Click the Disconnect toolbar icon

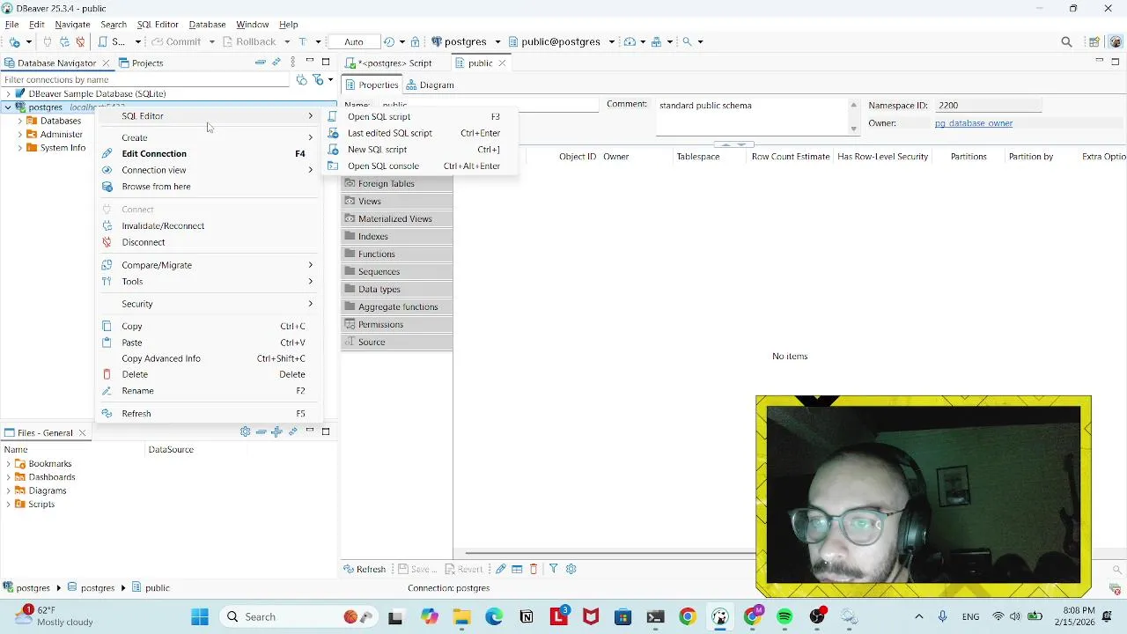pyautogui.click(x=80, y=41)
